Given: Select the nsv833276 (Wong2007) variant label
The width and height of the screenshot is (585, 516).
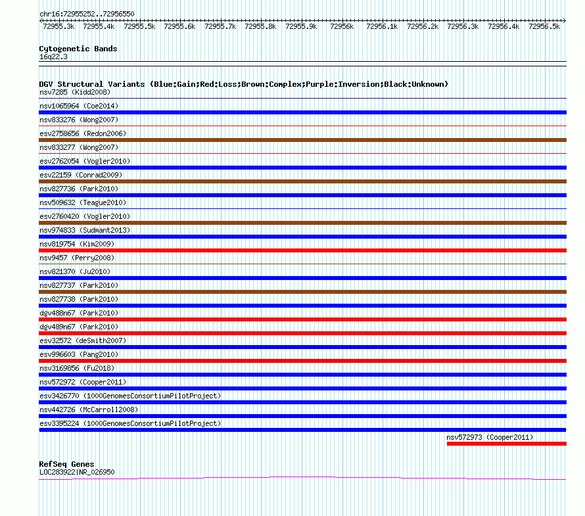Looking at the screenshot, I should pos(79,120).
